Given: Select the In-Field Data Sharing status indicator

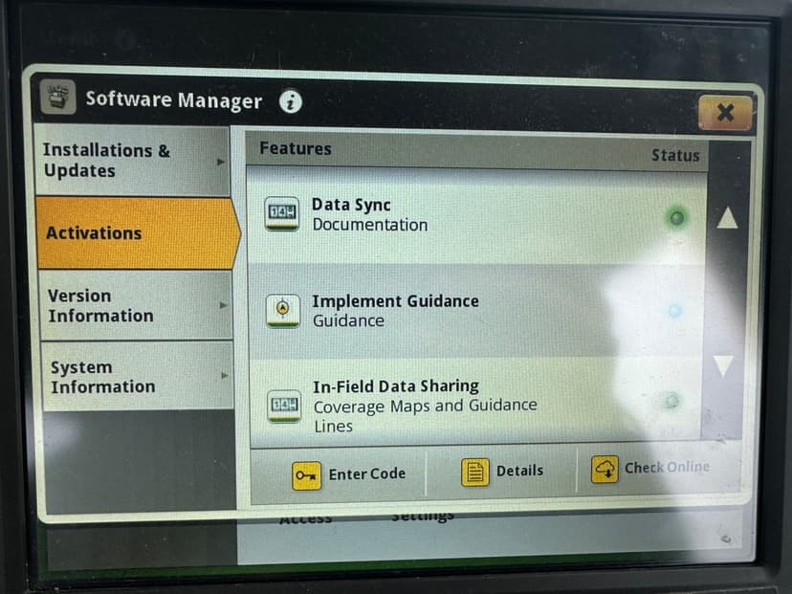Looking at the screenshot, I should pos(672,402).
